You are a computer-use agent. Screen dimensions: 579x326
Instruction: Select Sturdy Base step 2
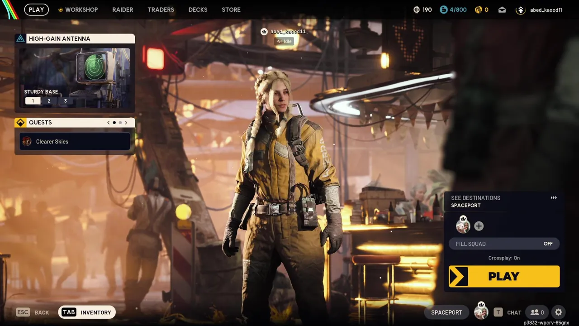49,101
